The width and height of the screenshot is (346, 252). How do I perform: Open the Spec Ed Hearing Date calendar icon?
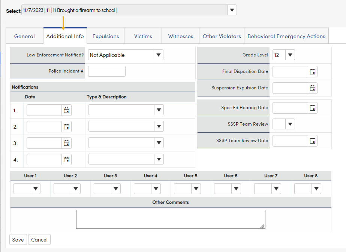[313, 108]
